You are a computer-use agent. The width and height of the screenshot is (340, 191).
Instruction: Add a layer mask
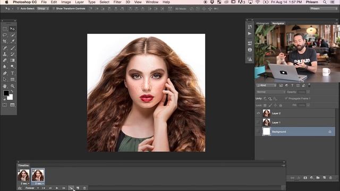pos(305,178)
